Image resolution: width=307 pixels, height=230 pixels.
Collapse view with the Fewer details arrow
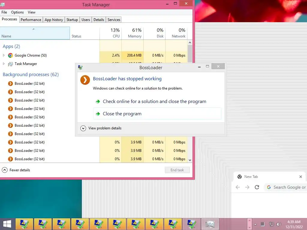(x=5, y=170)
